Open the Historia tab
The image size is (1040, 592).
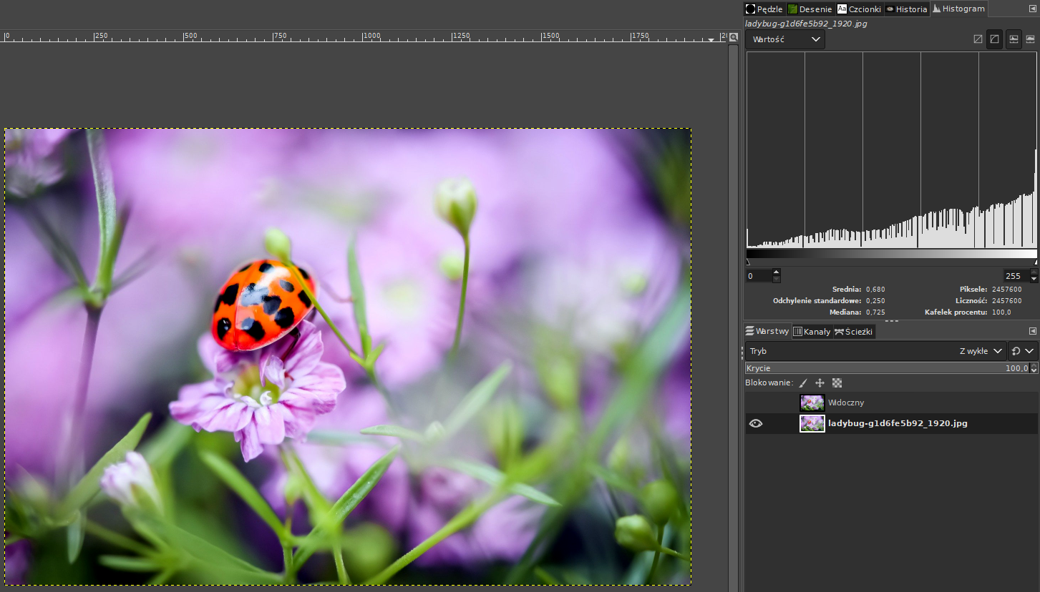point(906,9)
